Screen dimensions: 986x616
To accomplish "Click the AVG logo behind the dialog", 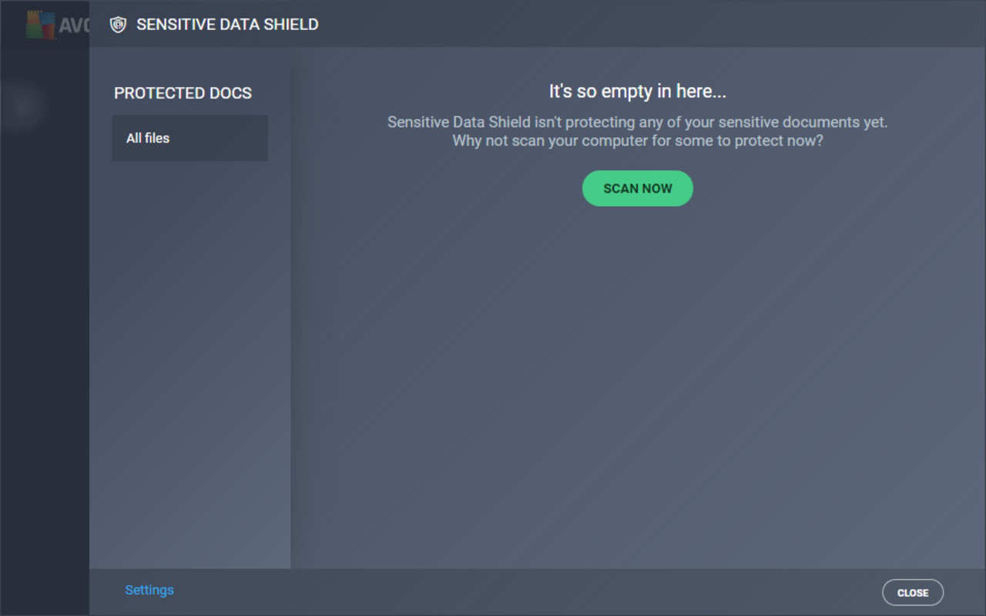I will click(58, 25).
